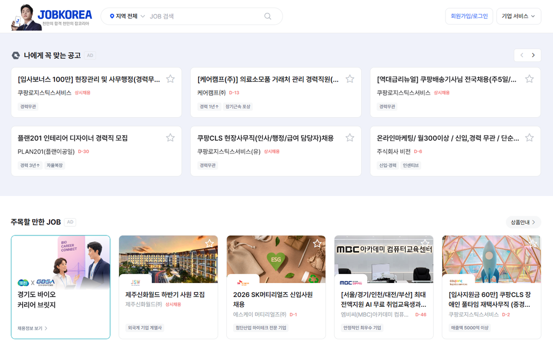
Task: Click the 'PLAN201(플랜이공일)' company name
Action: (x=46, y=151)
